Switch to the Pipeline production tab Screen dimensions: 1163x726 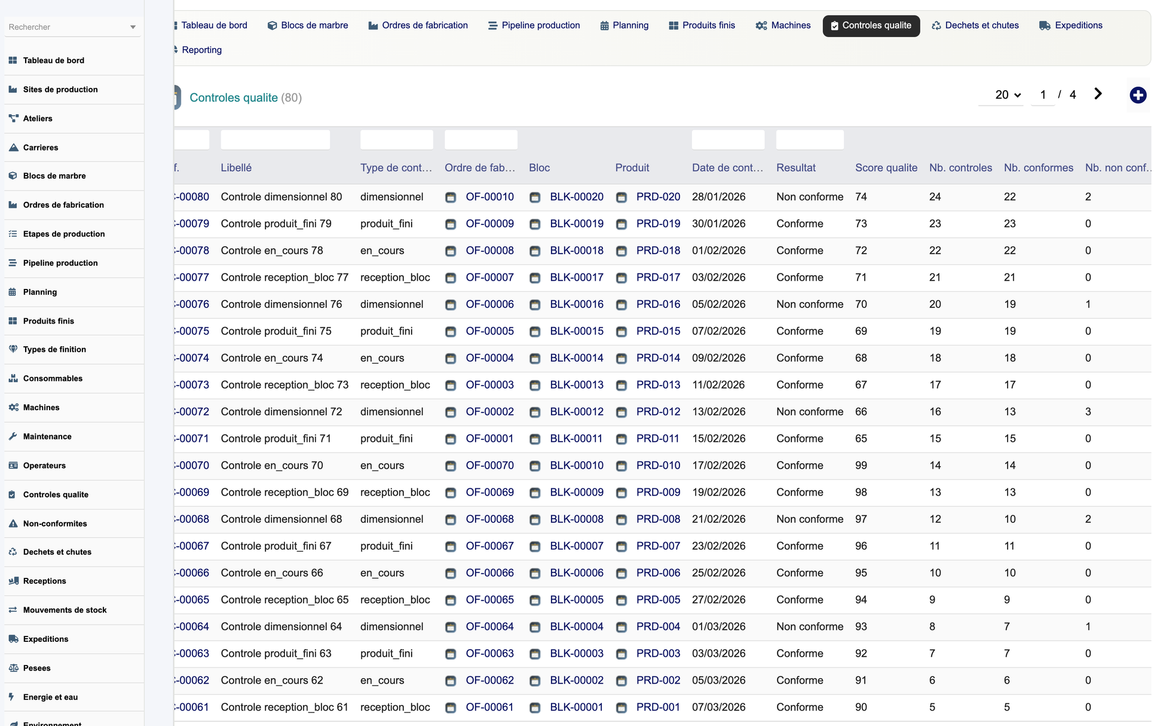534,25
